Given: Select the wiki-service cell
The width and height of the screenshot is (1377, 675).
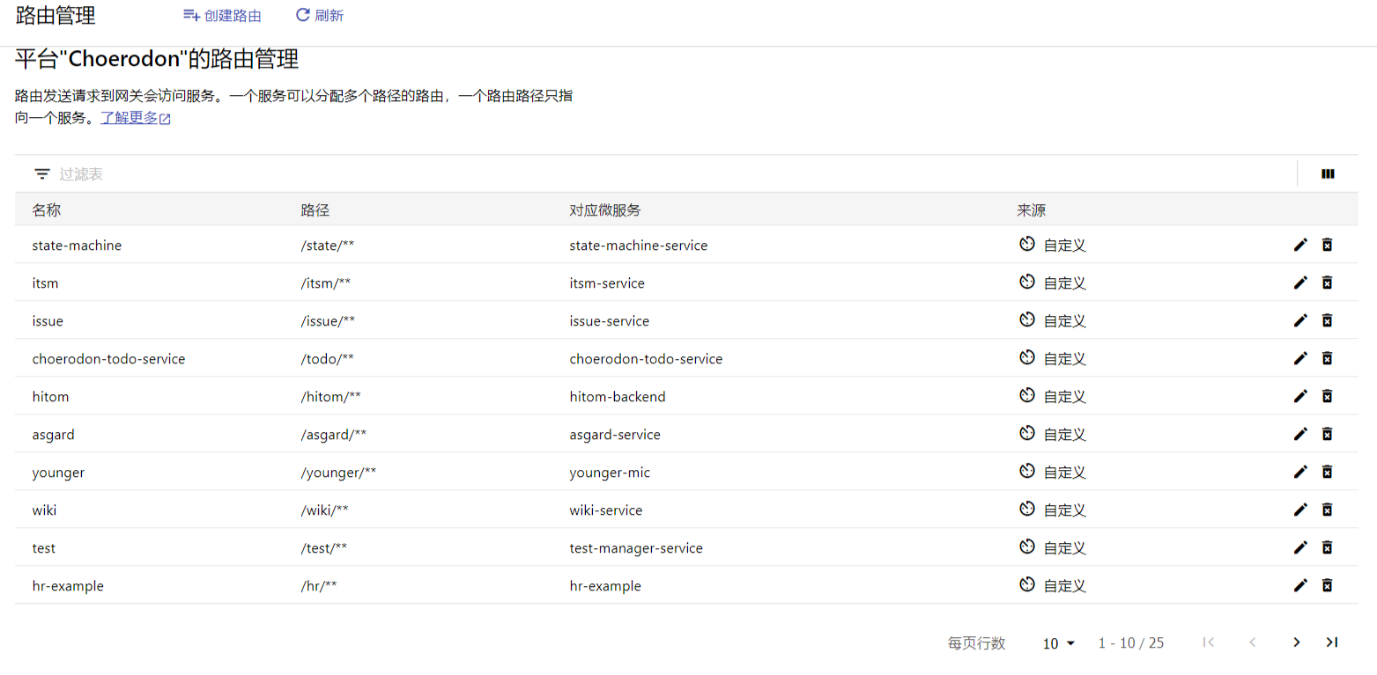Looking at the screenshot, I should tap(606, 510).
